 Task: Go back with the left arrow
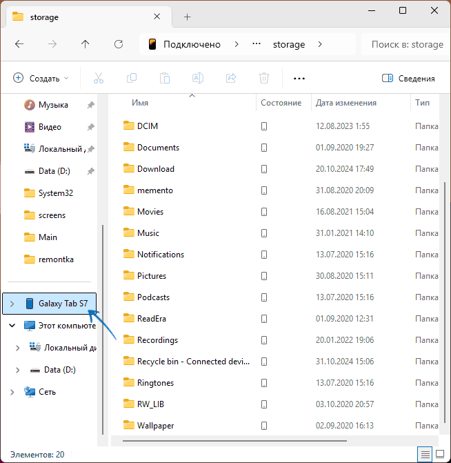(x=19, y=44)
